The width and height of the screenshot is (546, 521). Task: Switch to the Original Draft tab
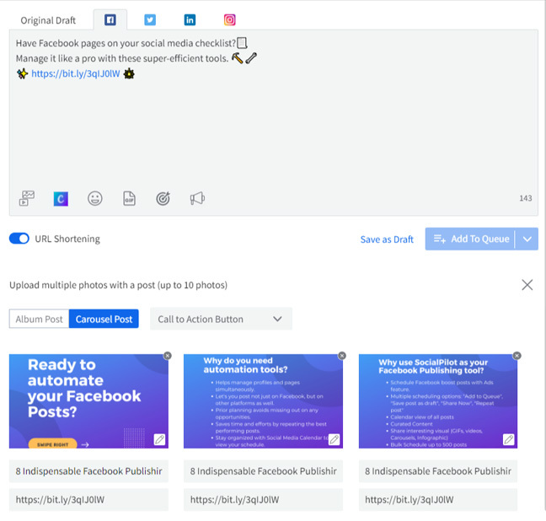[48, 20]
